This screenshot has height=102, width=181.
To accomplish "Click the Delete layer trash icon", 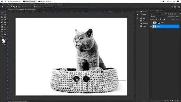I will (178, 101).
